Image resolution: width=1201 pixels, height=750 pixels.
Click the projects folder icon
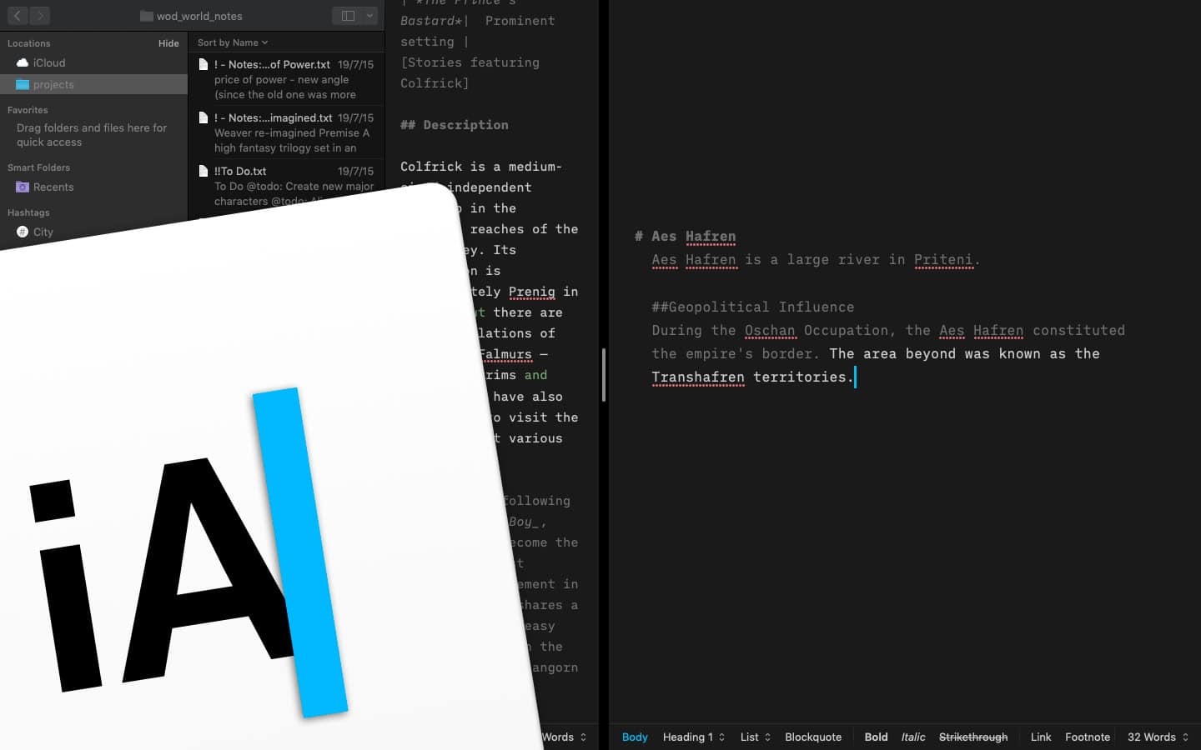click(23, 84)
